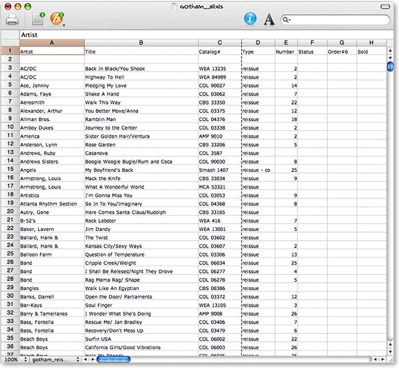Viewport: 399px width, 368px height.
Task: Click the blue horizontal scrollbar thumb
Action: click(x=113, y=359)
